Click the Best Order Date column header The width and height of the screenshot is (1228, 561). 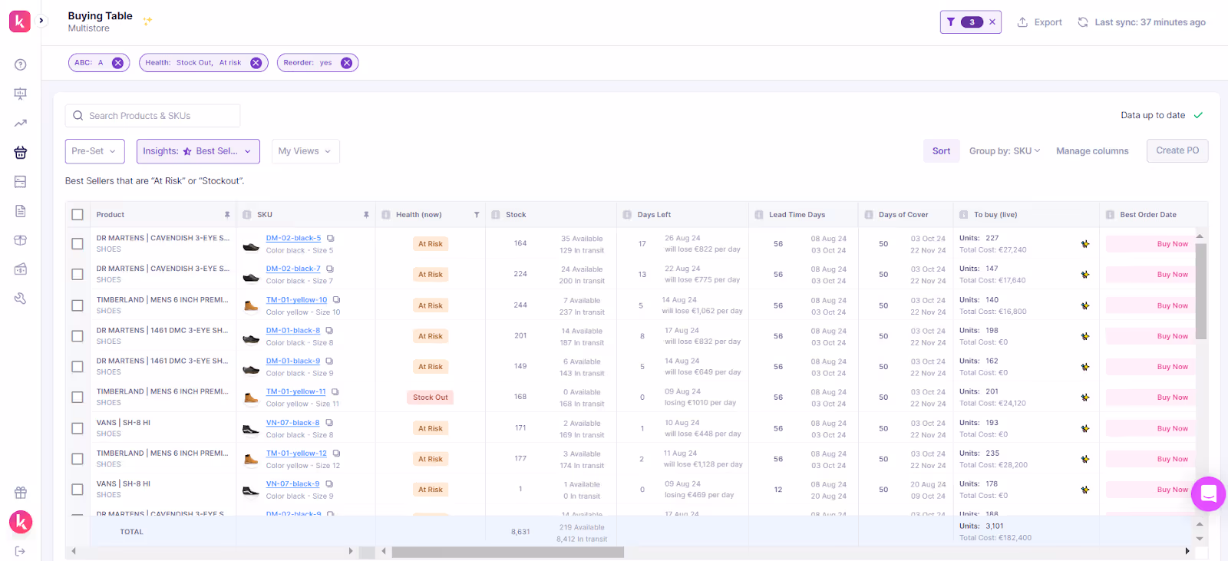click(x=1147, y=215)
